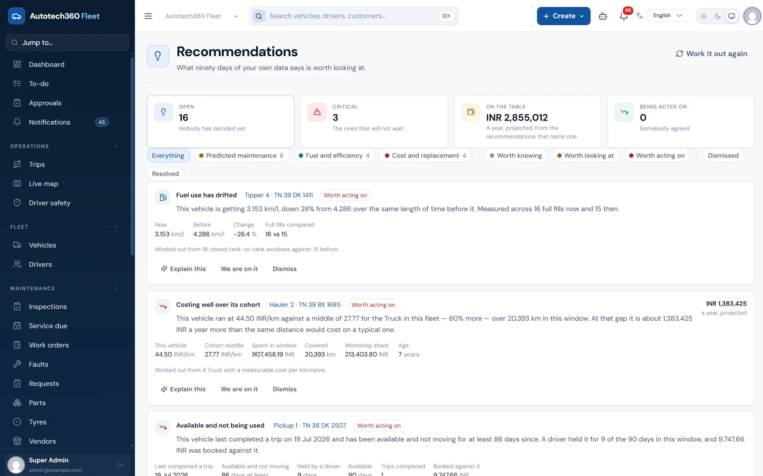The height and width of the screenshot is (476, 763).
Task: Open the notifications bell in header
Action: point(623,16)
